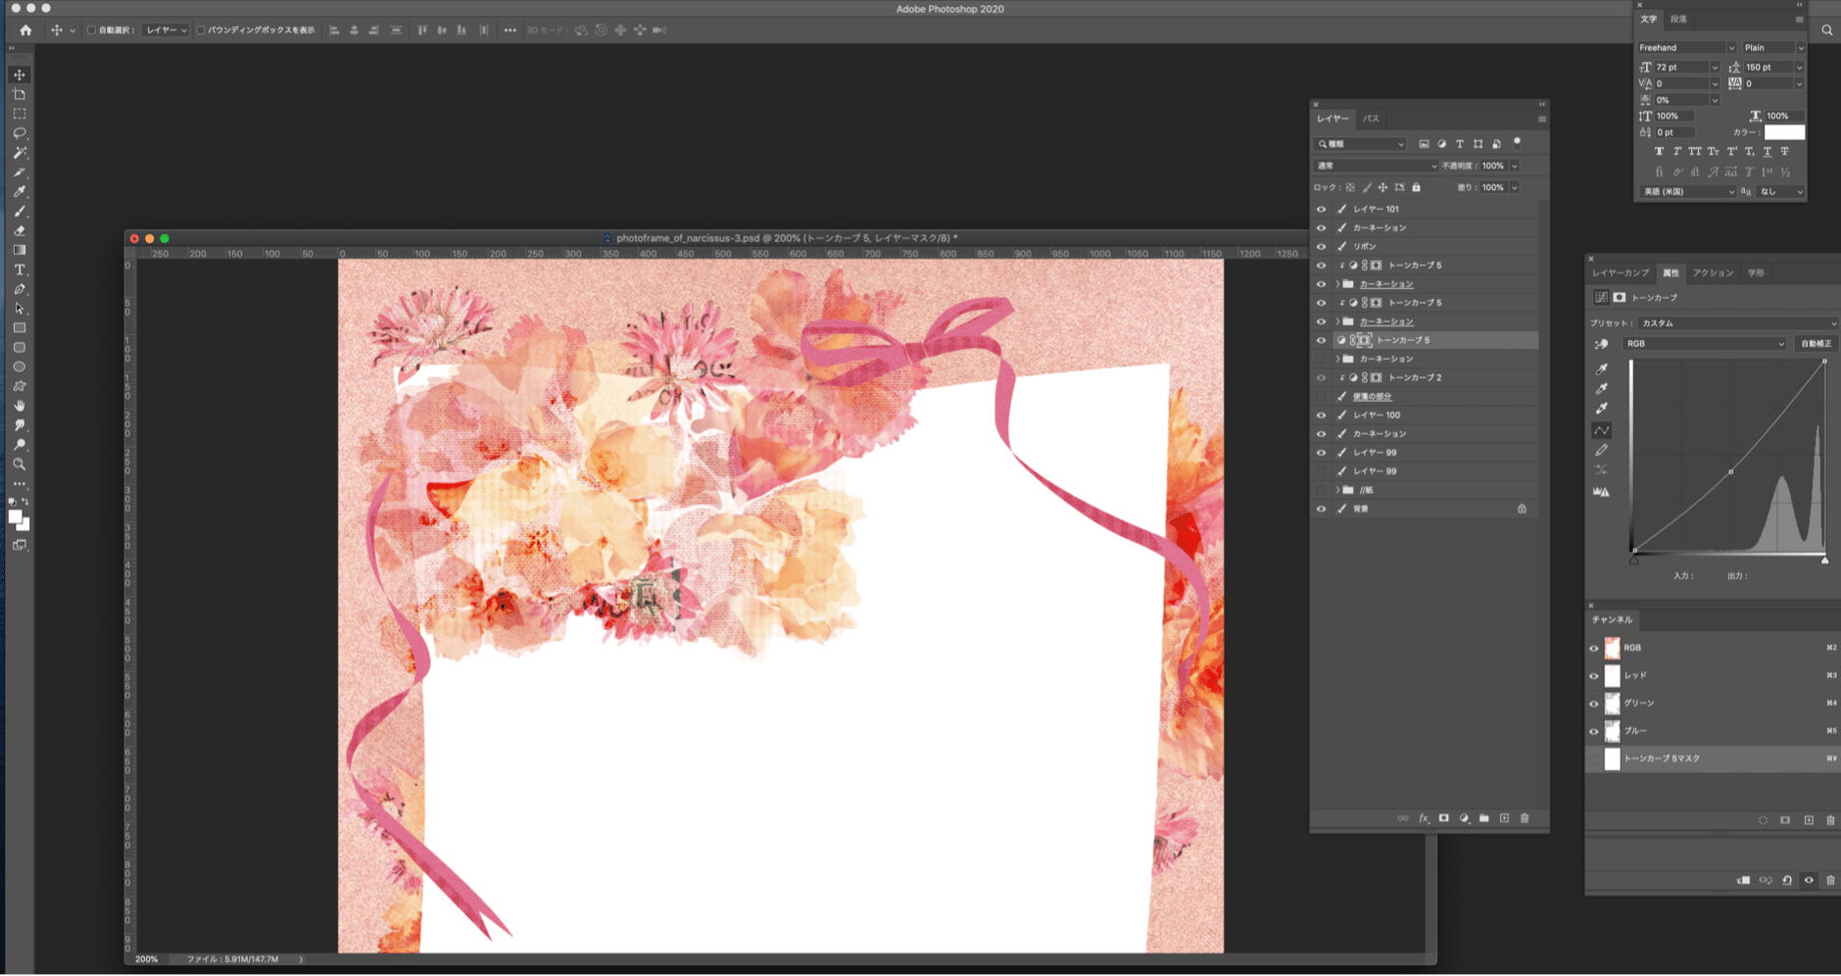Choose the Eyedropper tool
Screen dimensions: 1841x976
pyautogui.click(x=20, y=192)
